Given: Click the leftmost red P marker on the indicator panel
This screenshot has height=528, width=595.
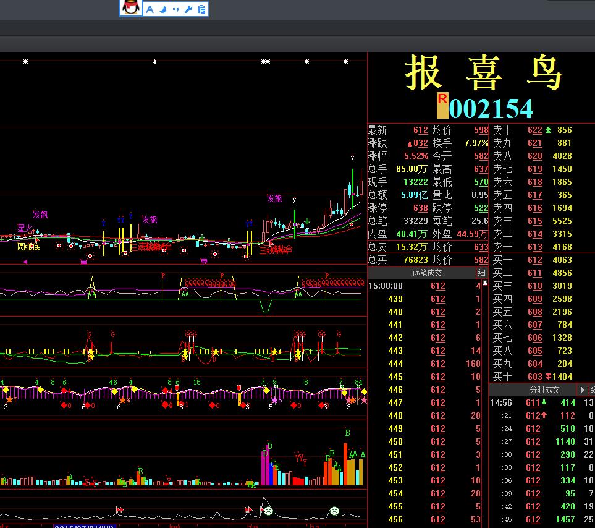Looking at the screenshot, I should click(x=163, y=276).
